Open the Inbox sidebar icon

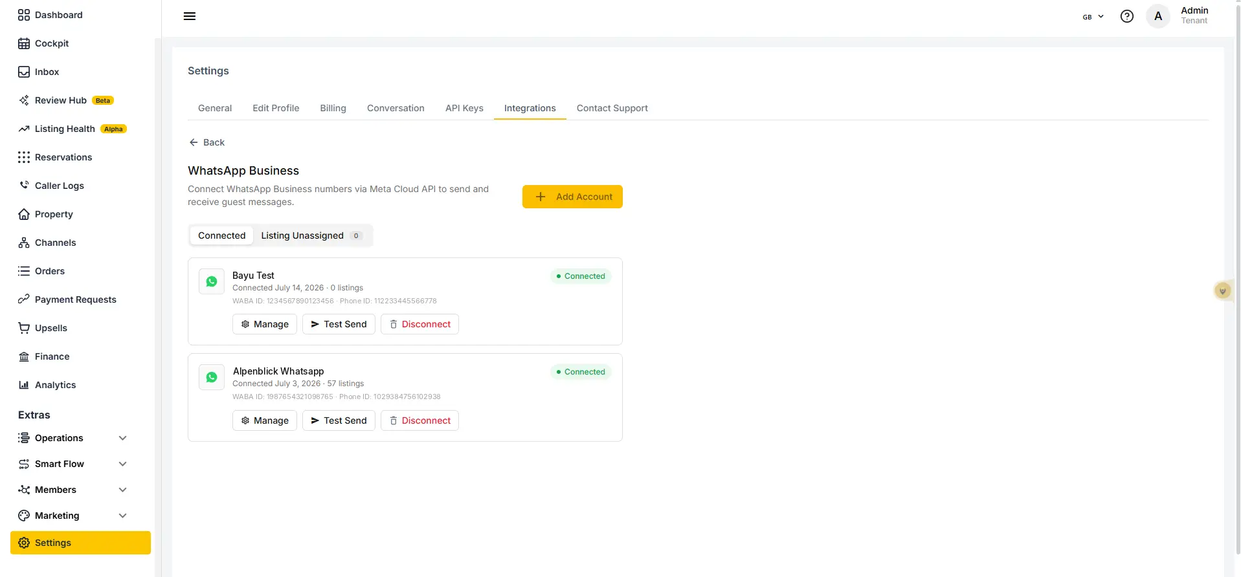tap(24, 72)
